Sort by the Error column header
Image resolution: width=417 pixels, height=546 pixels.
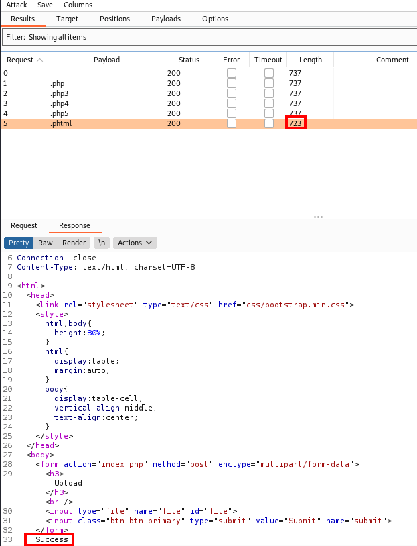point(231,60)
